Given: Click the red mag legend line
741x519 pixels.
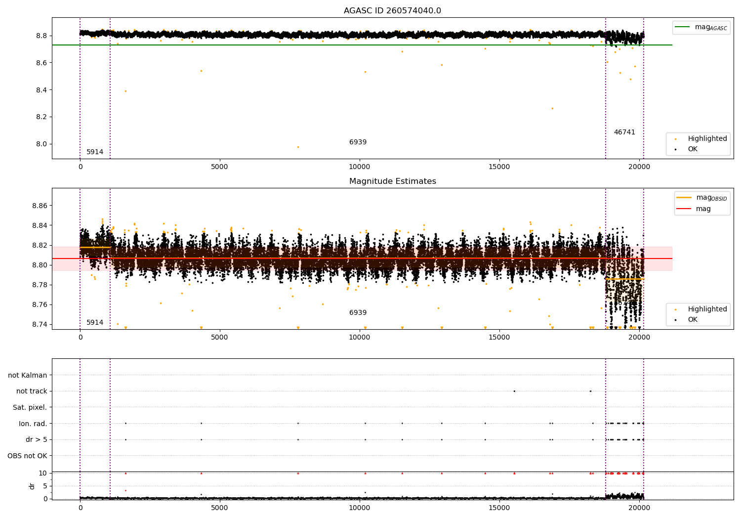Looking at the screenshot, I should coord(684,209).
